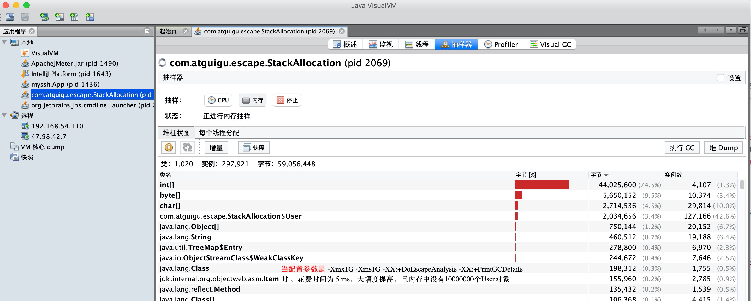
Task: Click the refresh results icon
Action: pyautogui.click(x=187, y=147)
